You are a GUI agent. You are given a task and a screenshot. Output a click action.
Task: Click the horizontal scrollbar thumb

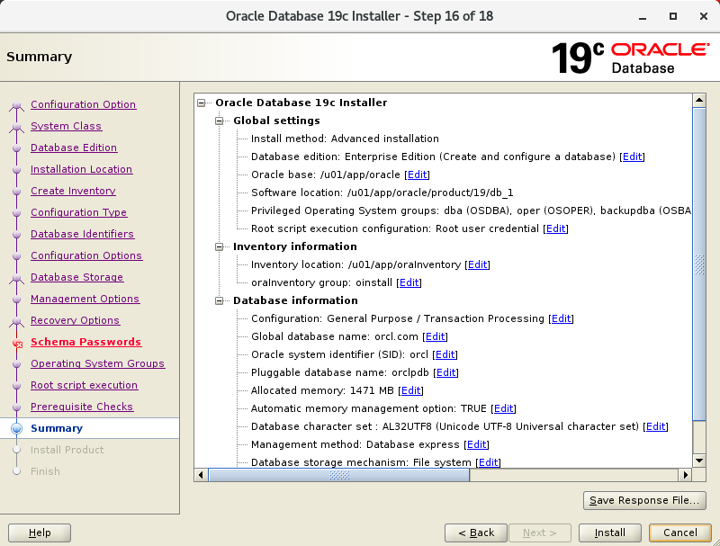tap(339, 475)
